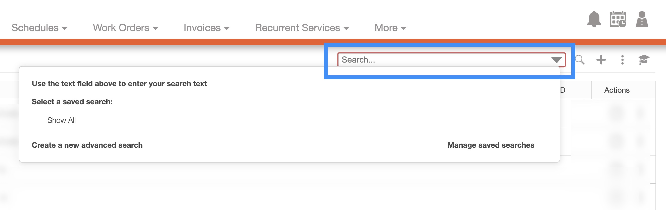This screenshot has width=666, height=210.
Task: Click the Actions column header
Action: pos(617,90)
